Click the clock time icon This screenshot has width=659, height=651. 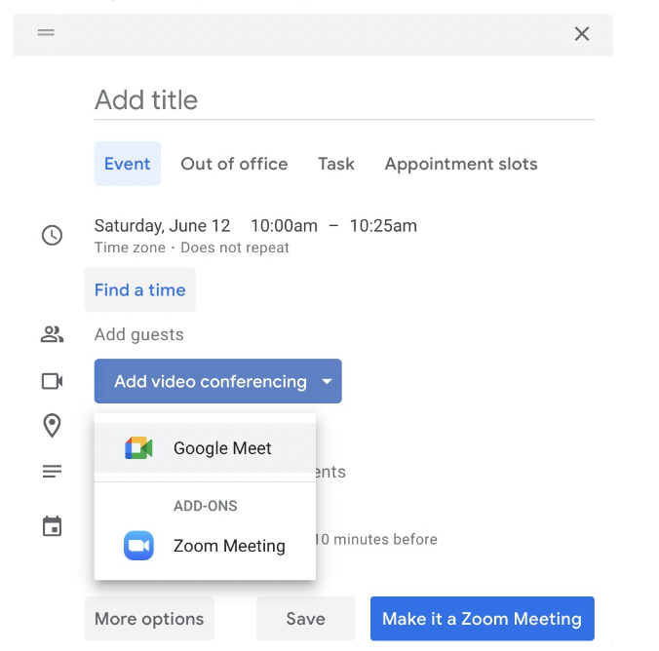pyautogui.click(x=52, y=235)
